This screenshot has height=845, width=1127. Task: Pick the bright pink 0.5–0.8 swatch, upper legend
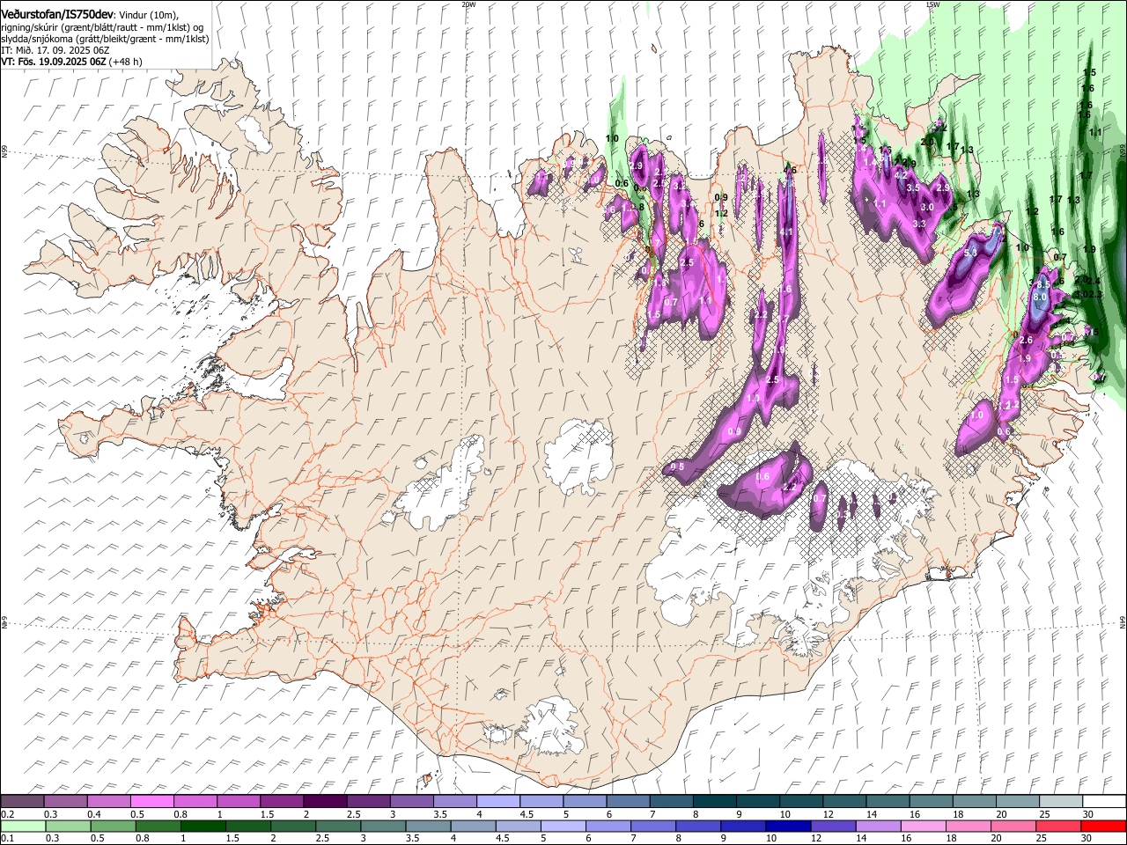click(151, 801)
